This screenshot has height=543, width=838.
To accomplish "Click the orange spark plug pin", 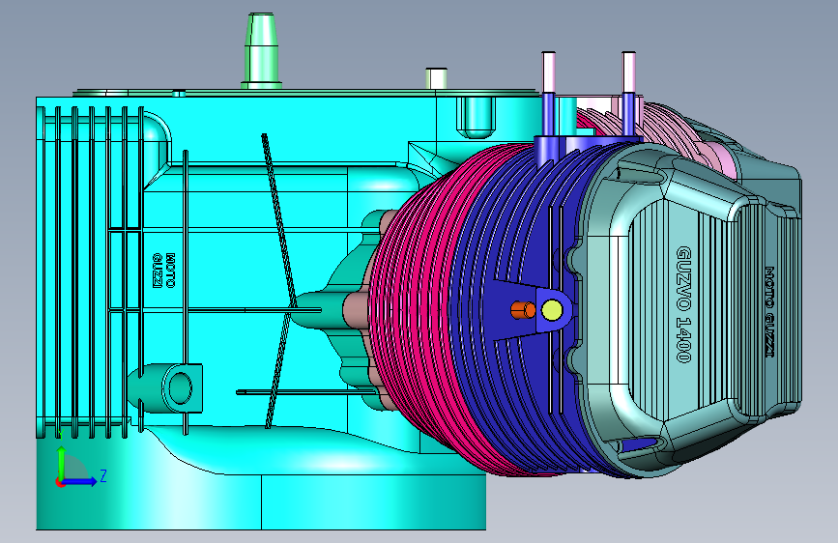I will coord(523,310).
